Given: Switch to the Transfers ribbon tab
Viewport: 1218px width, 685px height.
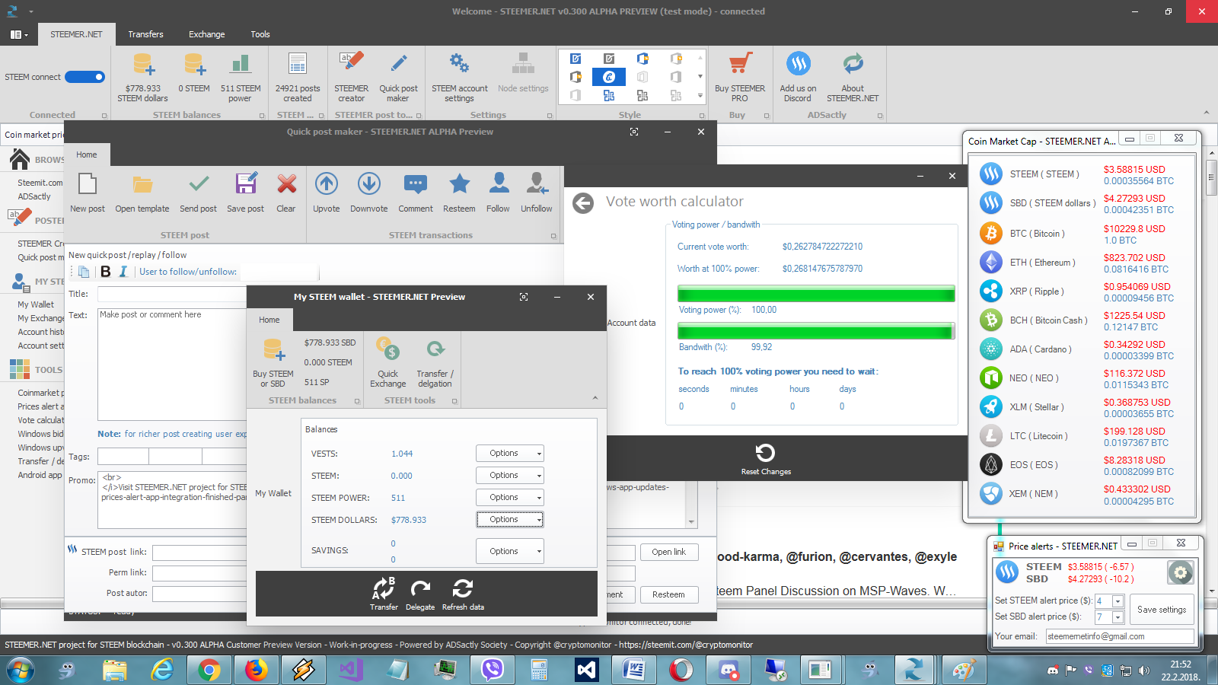Looking at the screenshot, I should [145, 34].
